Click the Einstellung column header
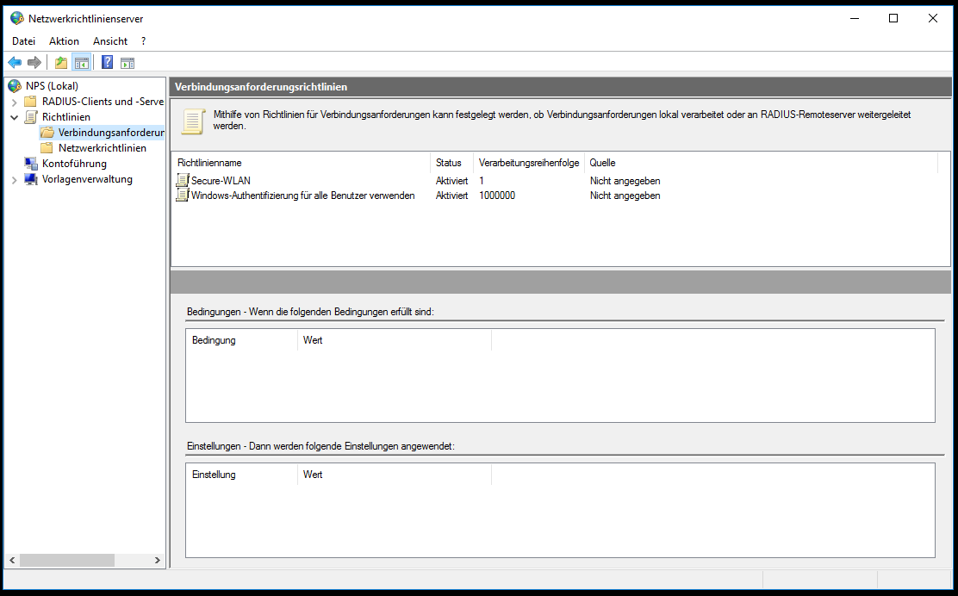 click(242, 475)
